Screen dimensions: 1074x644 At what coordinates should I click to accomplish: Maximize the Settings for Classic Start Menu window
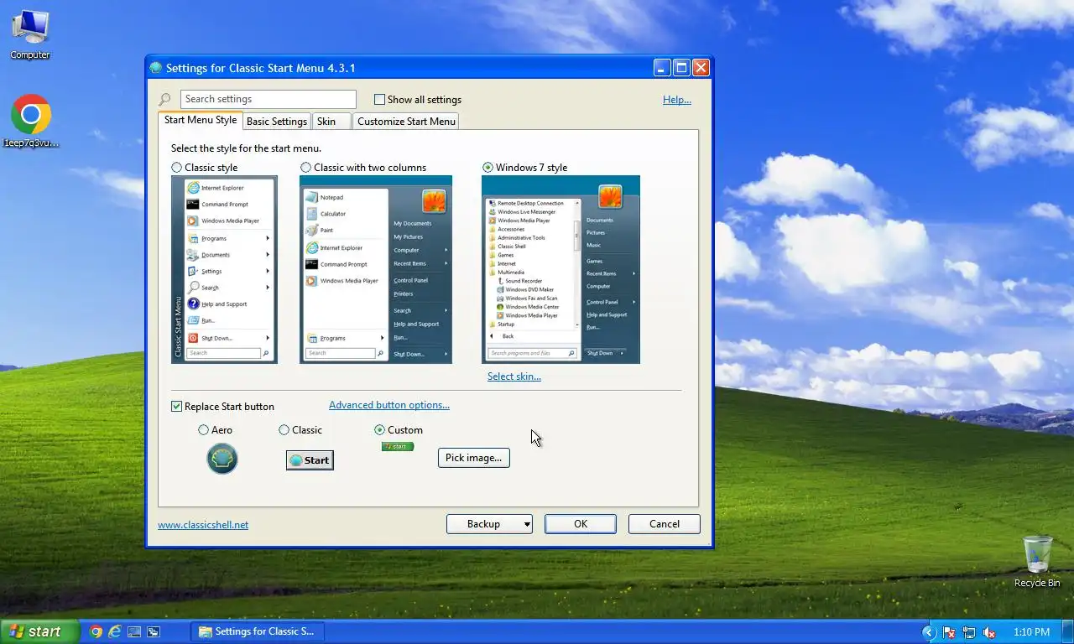click(681, 68)
